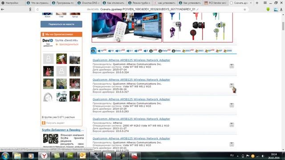Click the RU language indicator
The height and width of the screenshot is (160, 285).
point(232,156)
